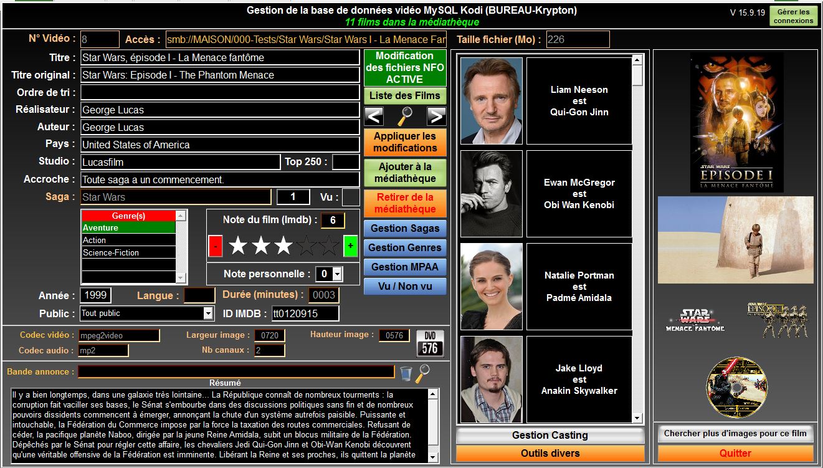
Task: Click the Accroche tagline field
Action: pyautogui.click(x=220, y=179)
